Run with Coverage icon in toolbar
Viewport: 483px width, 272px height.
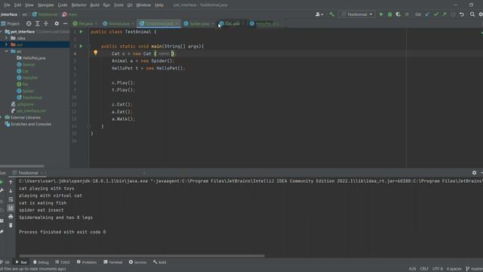[x=398, y=14]
